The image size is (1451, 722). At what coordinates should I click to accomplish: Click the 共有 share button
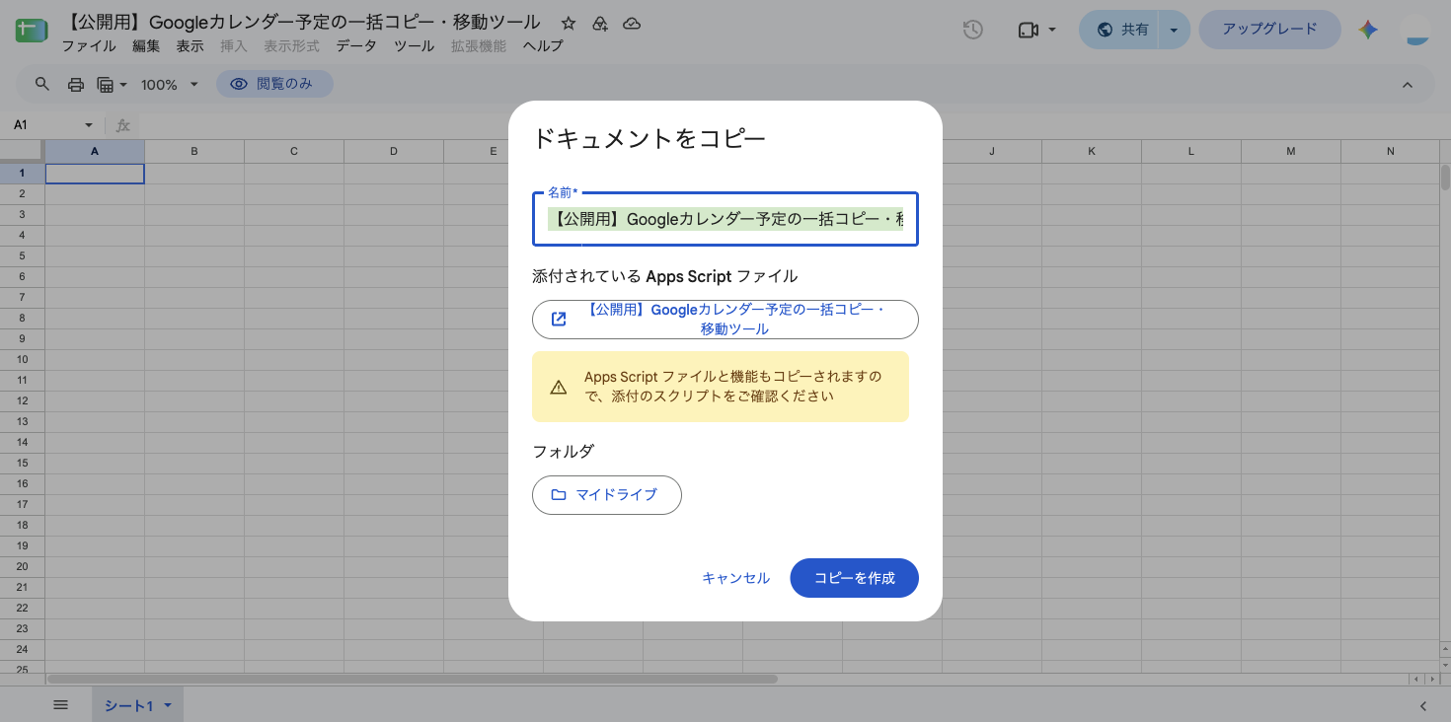click(x=1120, y=30)
